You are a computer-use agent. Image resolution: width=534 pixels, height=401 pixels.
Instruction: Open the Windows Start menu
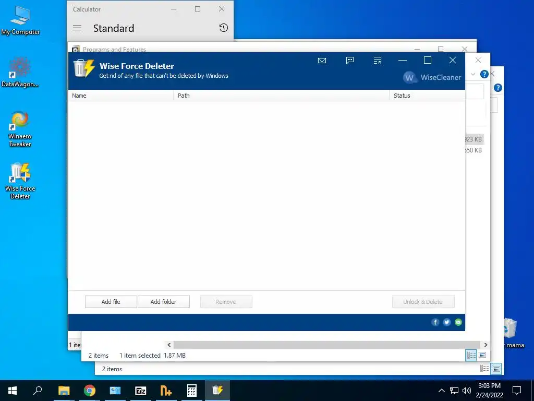coord(13,391)
